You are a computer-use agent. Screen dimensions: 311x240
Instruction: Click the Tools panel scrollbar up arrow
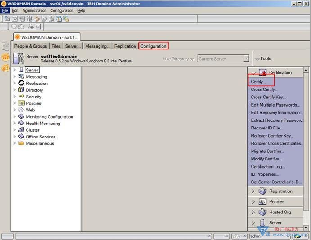(306, 70)
